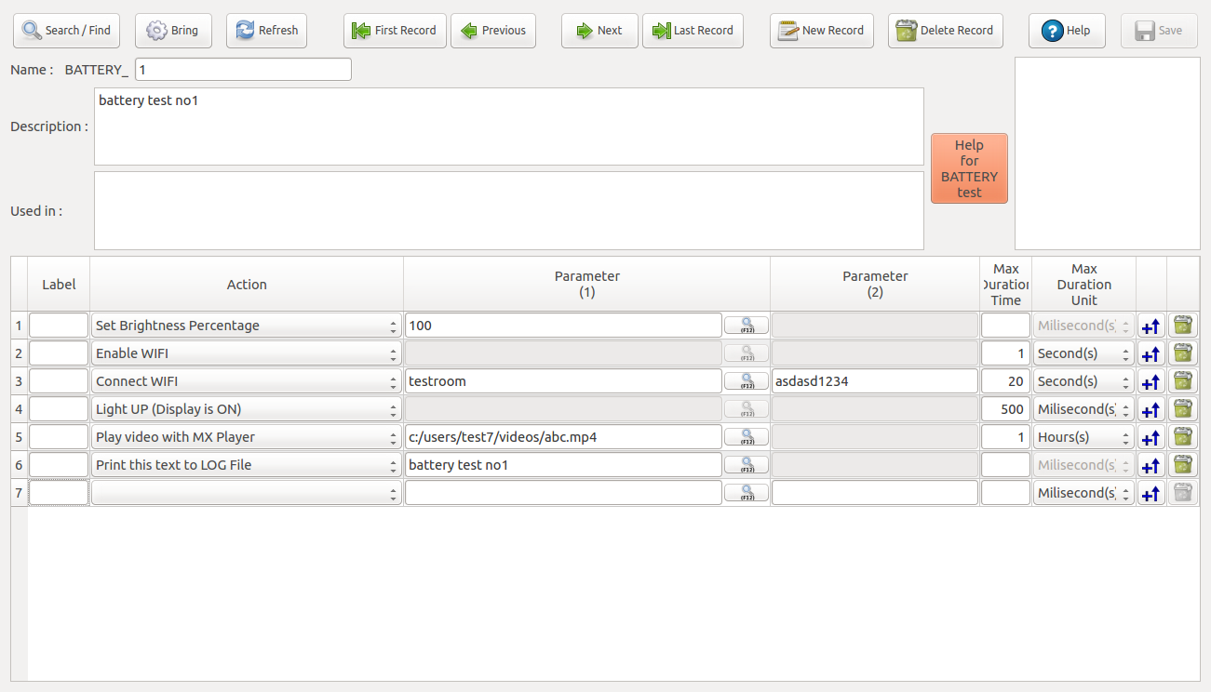1211x692 pixels.
Task: Change Second(s) unit for Enable WIFI row
Action: [x=1083, y=353]
